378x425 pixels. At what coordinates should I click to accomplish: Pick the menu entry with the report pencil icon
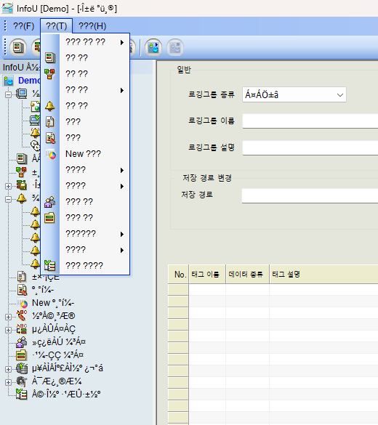85,138
